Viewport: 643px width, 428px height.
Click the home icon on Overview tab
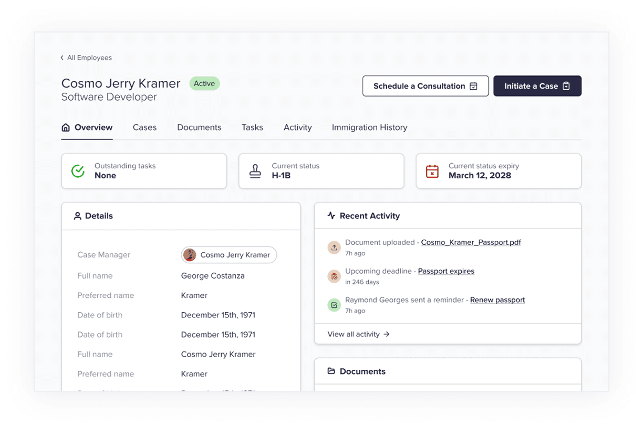66,127
